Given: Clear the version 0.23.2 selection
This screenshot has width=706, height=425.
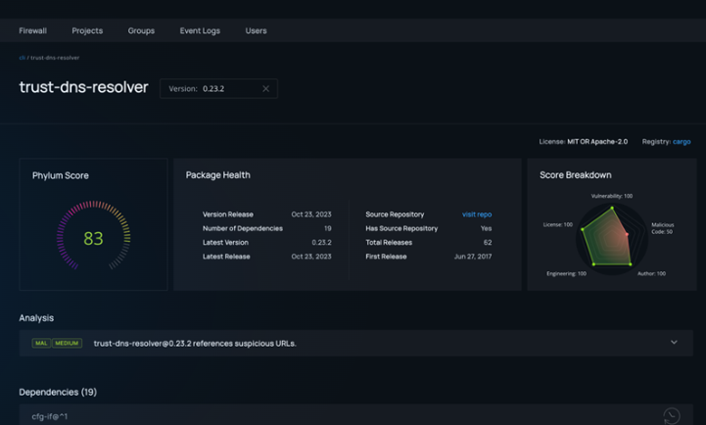Looking at the screenshot, I should 265,89.
